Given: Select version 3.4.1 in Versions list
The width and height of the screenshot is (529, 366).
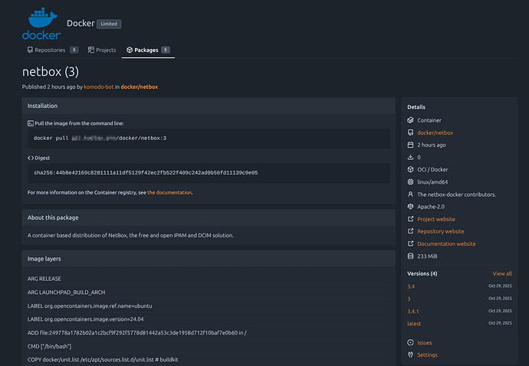Looking at the screenshot, I should coord(414,311).
